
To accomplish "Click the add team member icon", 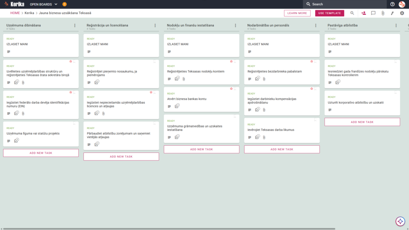I will [x=363, y=13].
